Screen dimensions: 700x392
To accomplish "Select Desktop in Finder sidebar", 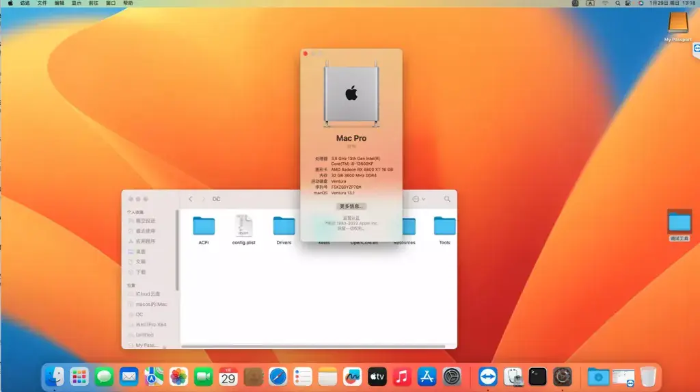I will [142, 252].
